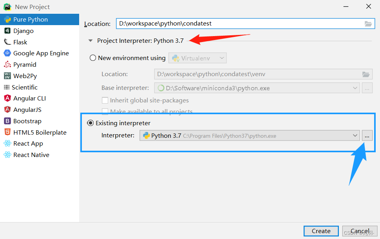The width and height of the screenshot is (380, 239).
Task: Click the React Native icon
Action: [7, 155]
